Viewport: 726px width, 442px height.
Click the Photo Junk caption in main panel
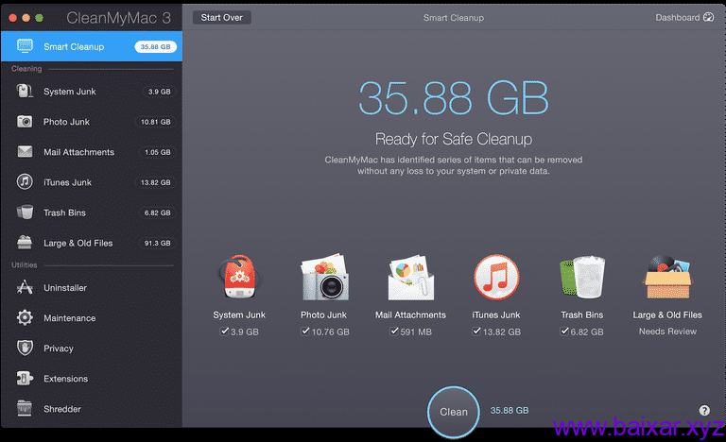[x=323, y=314]
